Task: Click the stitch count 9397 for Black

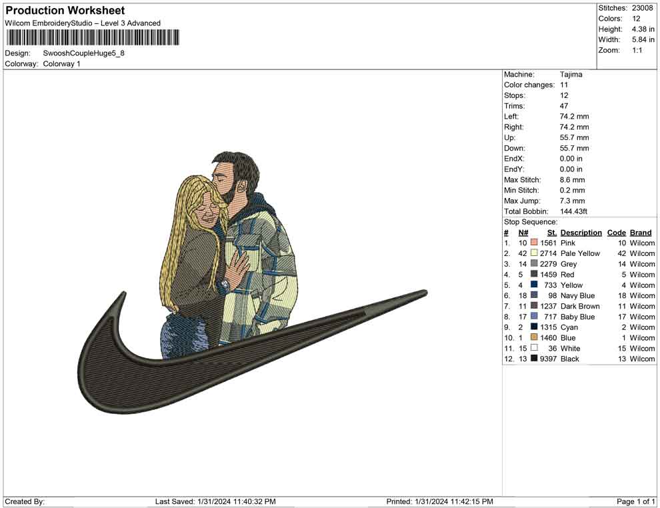Action: point(549,359)
